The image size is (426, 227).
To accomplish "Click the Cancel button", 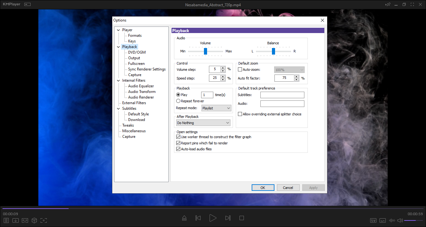I will (x=288, y=188).
